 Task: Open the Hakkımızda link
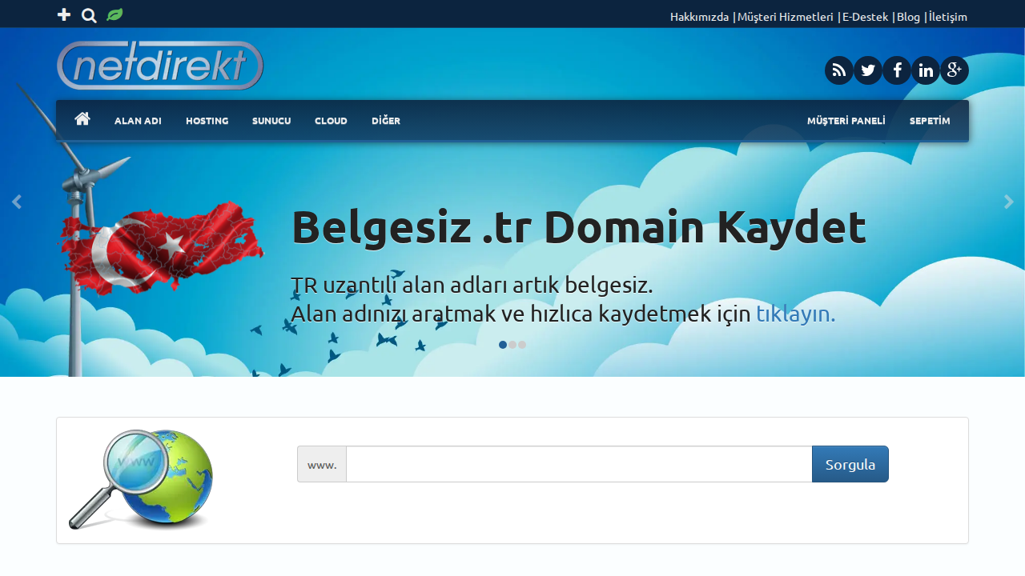[699, 17]
